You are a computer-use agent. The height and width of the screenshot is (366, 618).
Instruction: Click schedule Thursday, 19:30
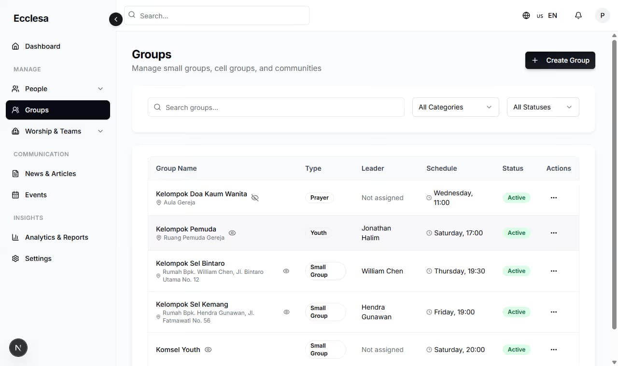[x=459, y=271]
